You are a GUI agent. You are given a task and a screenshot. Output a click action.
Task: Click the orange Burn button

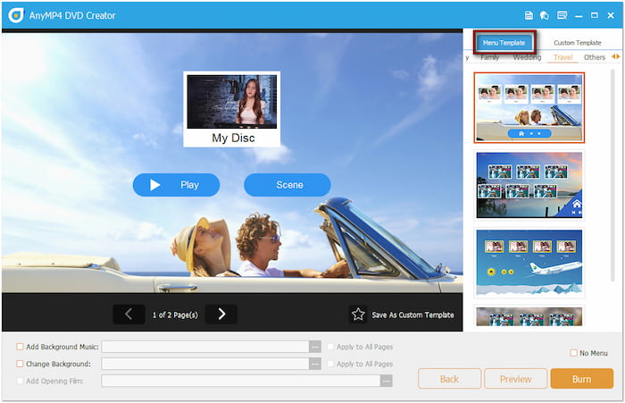point(581,379)
